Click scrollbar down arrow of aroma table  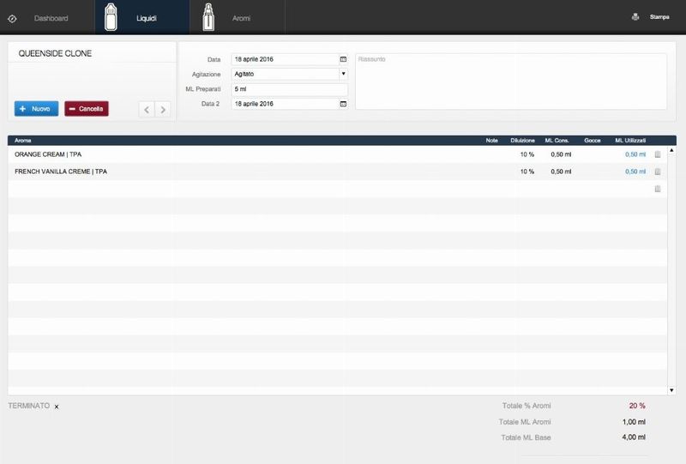[672, 390]
